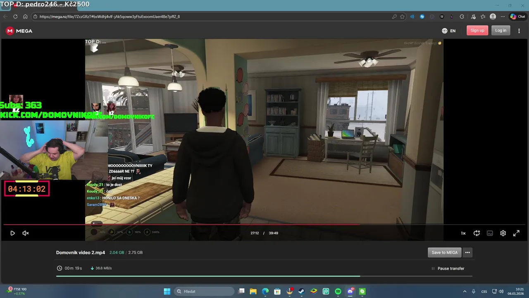Click the 00m 19s remaining time text
The width and height of the screenshot is (529, 298).
coord(73,268)
